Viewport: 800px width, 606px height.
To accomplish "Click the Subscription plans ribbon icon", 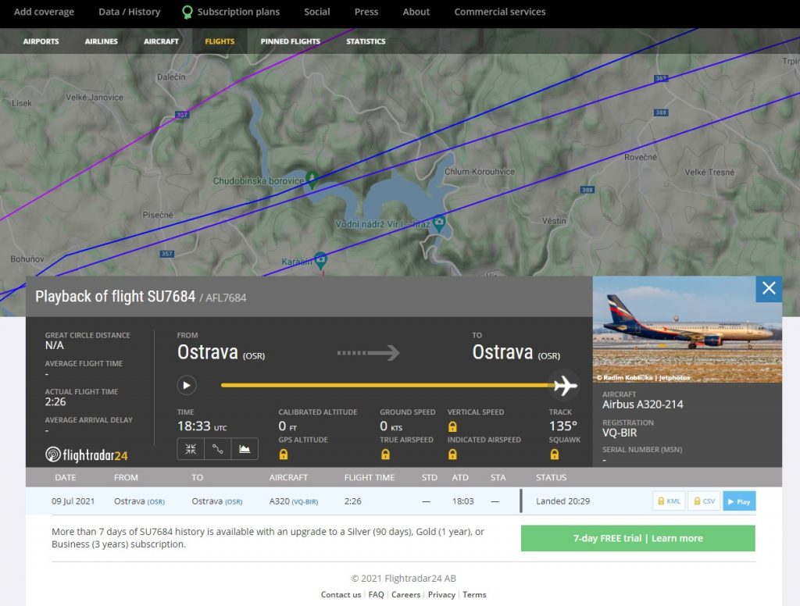I will click(187, 12).
